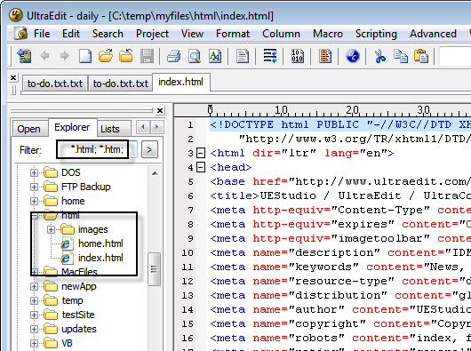This screenshot has width=471, height=351.
Task: Click the Forward arrow toolbar icon
Action: coord(64,56)
